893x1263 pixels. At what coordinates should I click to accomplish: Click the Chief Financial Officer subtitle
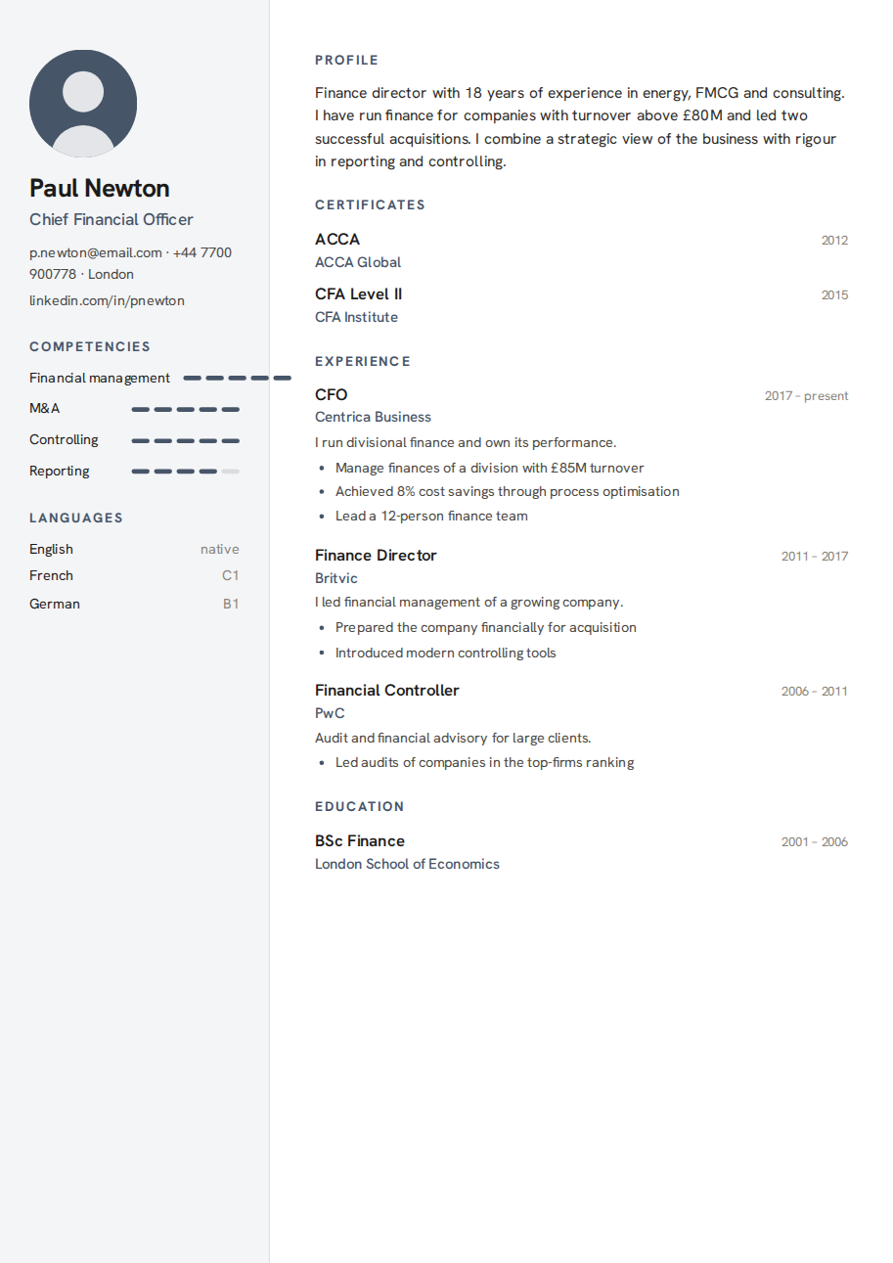tap(112, 219)
